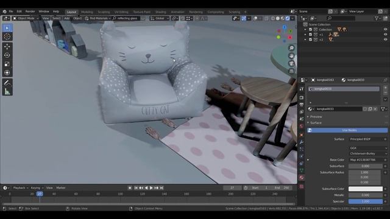Expand the +1 collection row
The height and width of the screenshot is (219, 390).
tap(305, 35)
